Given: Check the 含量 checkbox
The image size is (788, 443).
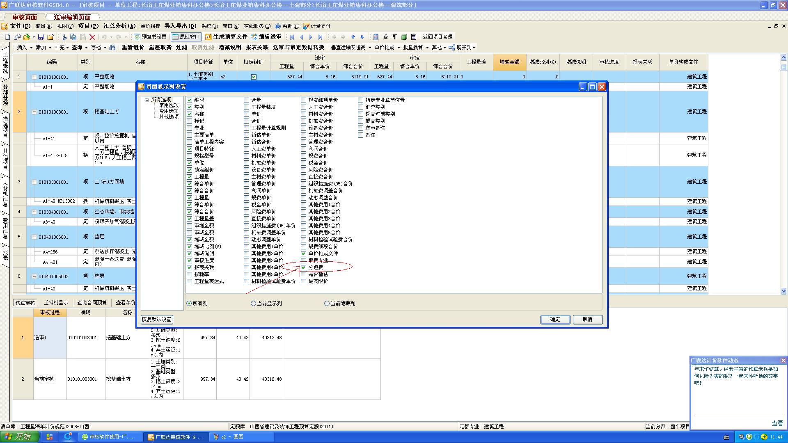Looking at the screenshot, I should (247, 100).
